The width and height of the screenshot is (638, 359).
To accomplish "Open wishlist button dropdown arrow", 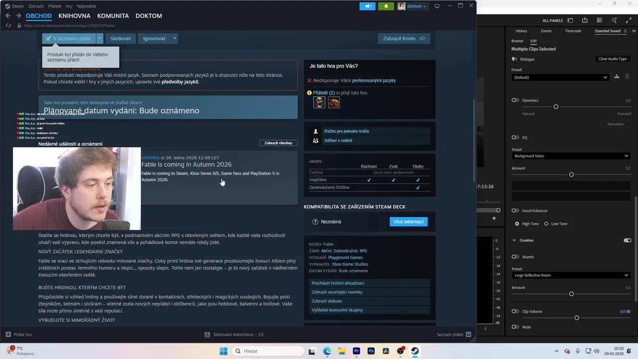I will 100,38.
